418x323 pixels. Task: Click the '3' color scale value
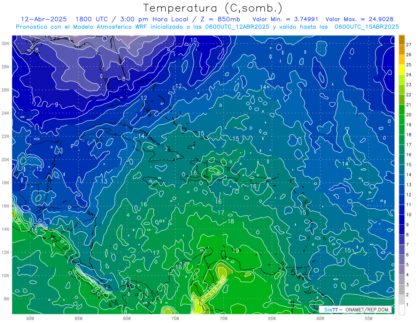pyautogui.click(x=408, y=285)
